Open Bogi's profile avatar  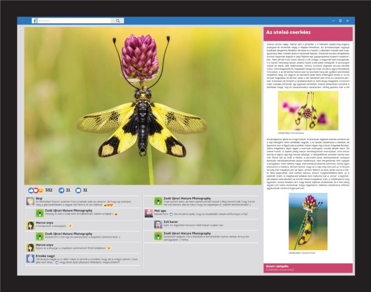coord(30,201)
